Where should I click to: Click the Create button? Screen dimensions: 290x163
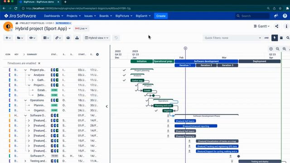[161, 16]
